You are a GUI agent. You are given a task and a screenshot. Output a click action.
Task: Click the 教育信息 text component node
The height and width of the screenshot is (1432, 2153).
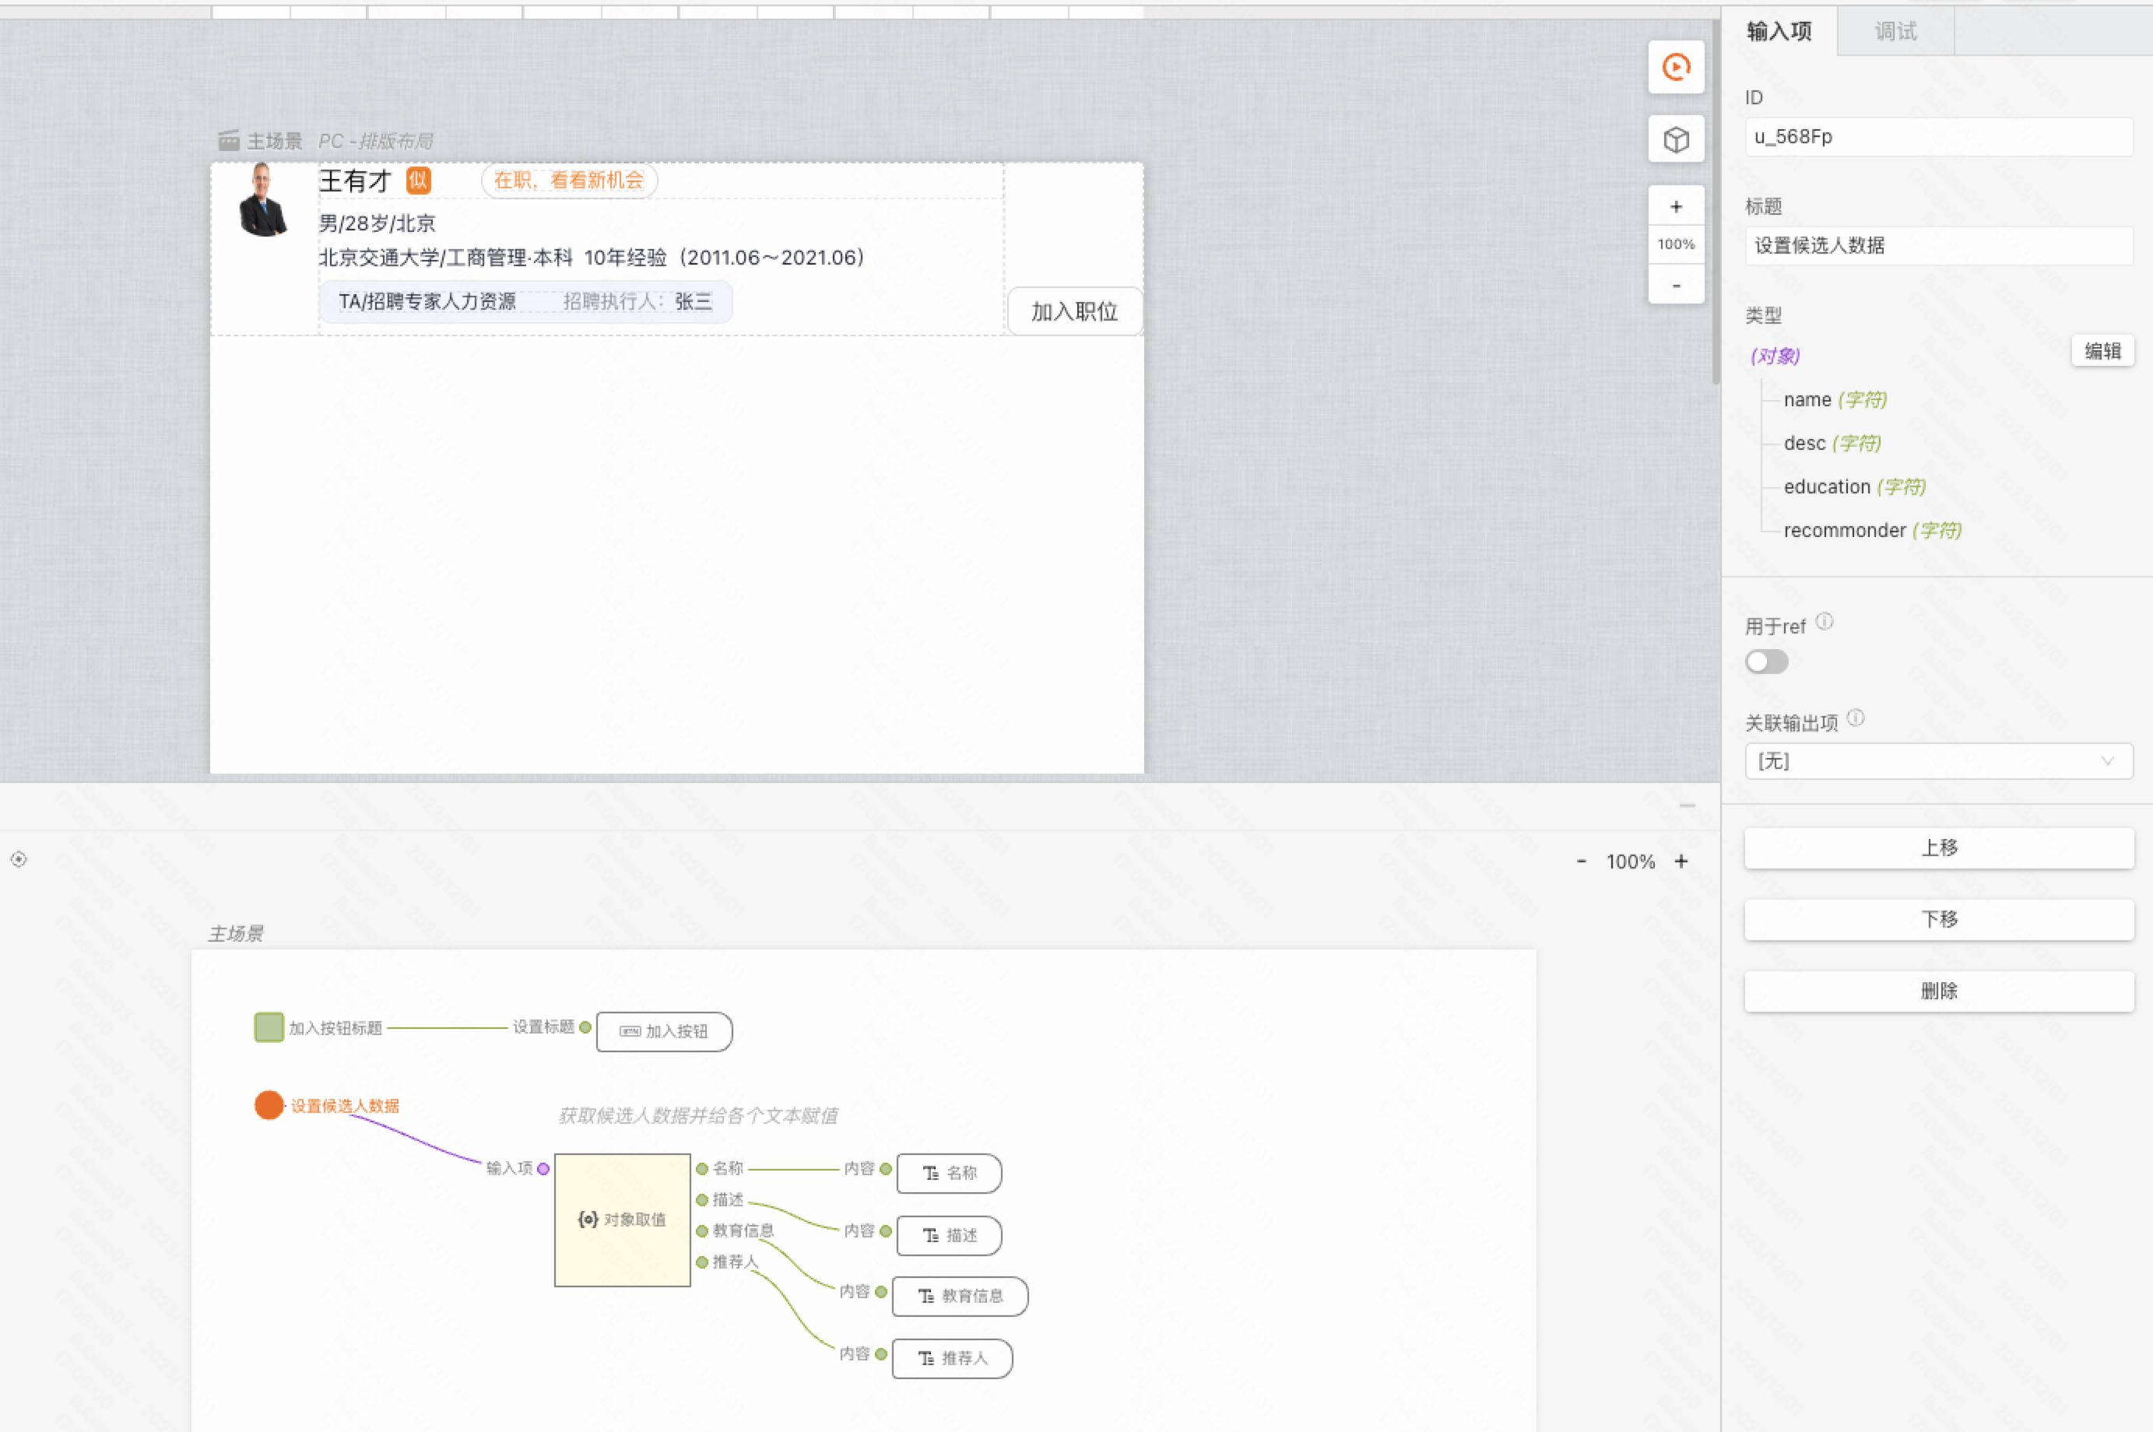tap(960, 1296)
